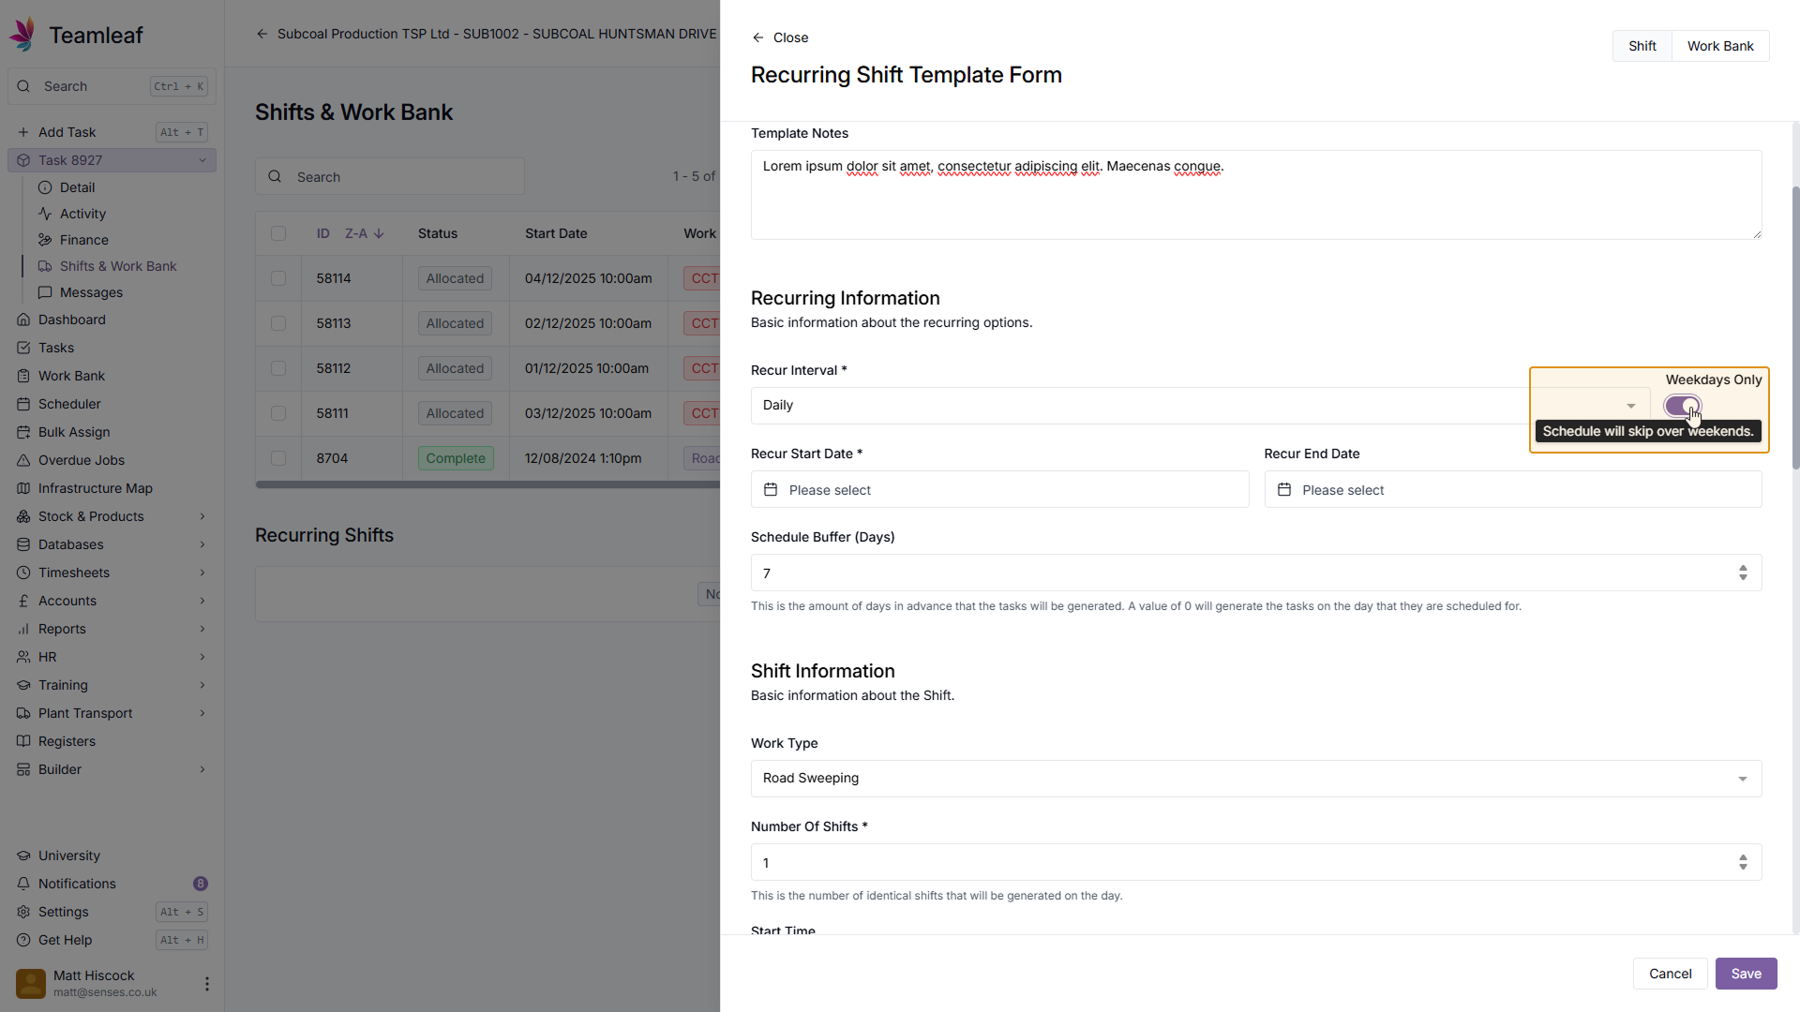Click the form's vertical scrollbar

[1794, 328]
